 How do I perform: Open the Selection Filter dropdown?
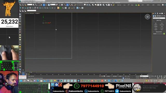[30, 5]
